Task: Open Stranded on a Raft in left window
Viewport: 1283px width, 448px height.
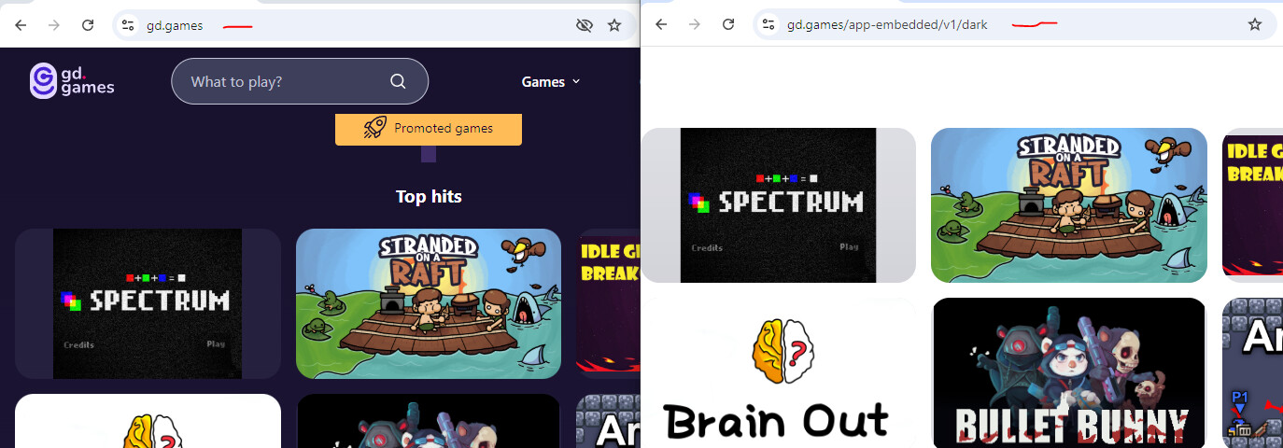Action: click(429, 303)
